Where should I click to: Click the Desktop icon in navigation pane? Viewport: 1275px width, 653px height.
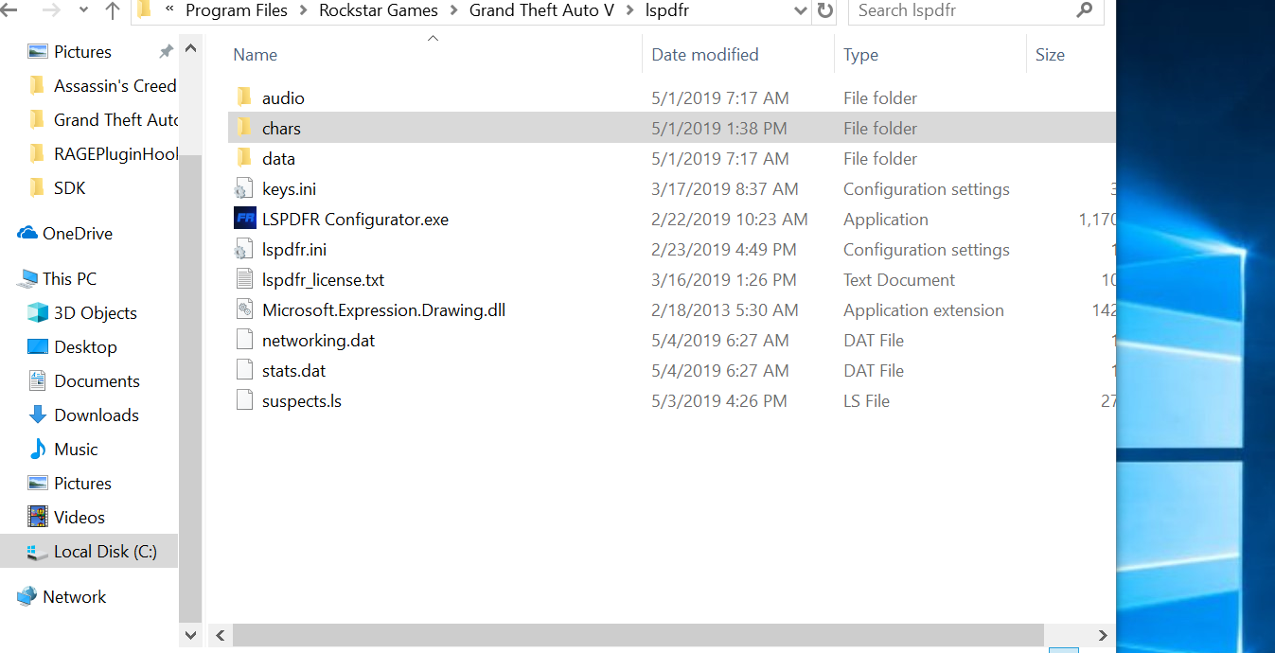(38, 347)
